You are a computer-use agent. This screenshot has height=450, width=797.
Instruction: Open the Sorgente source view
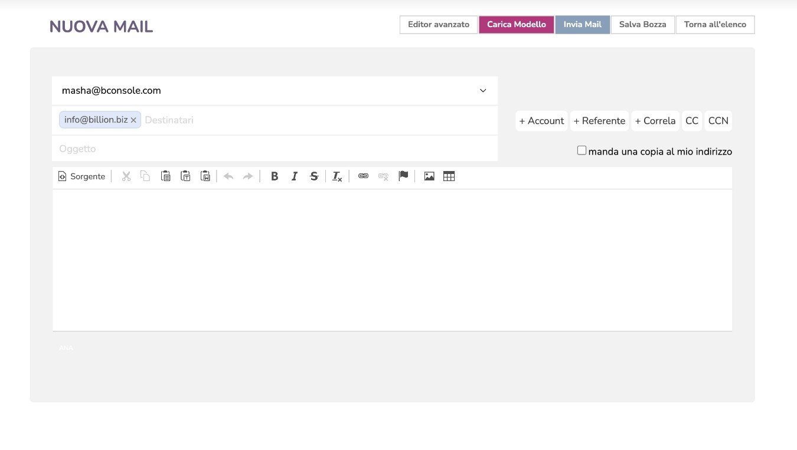click(x=81, y=176)
